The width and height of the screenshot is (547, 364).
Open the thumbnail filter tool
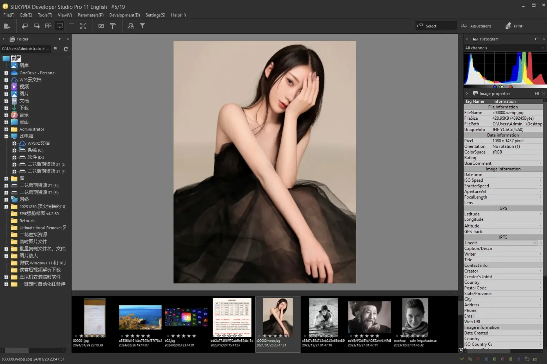click(x=142, y=26)
